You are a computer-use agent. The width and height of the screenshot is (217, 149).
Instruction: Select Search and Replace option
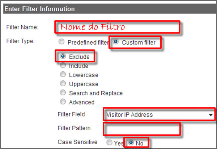click(63, 93)
